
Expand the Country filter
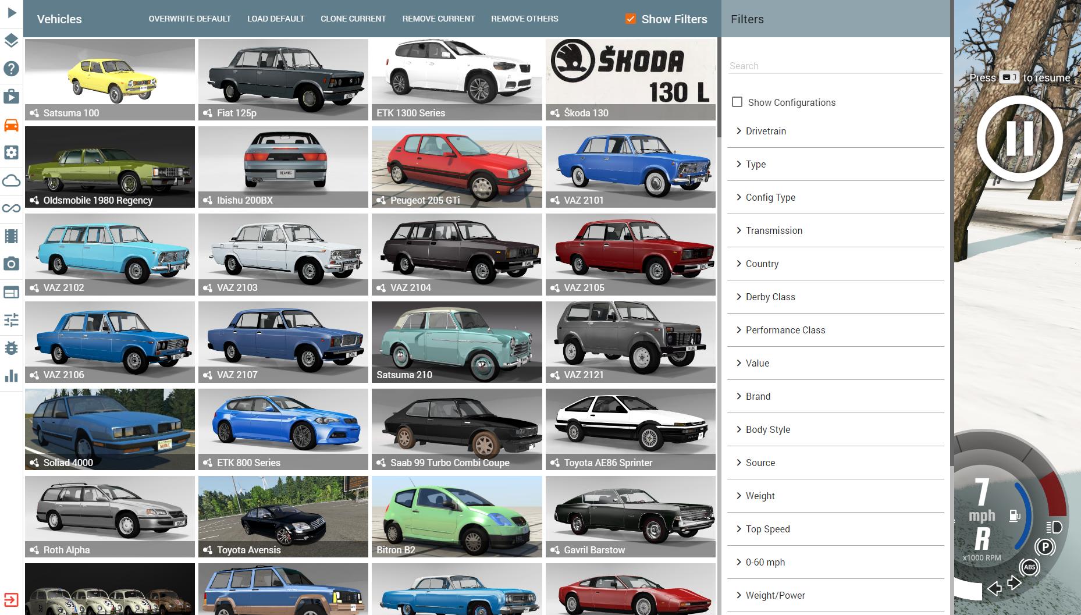tap(835, 264)
